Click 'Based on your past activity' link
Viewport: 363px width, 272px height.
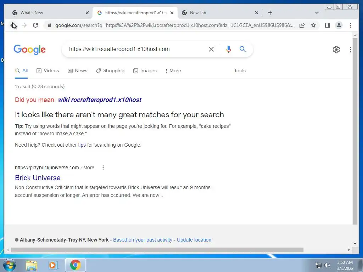(x=143, y=240)
